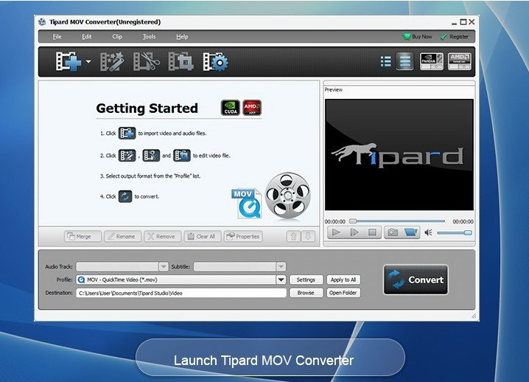This screenshot has width=529, height=382.
Task: Click the Convert button
Action: tap(416, 279)
